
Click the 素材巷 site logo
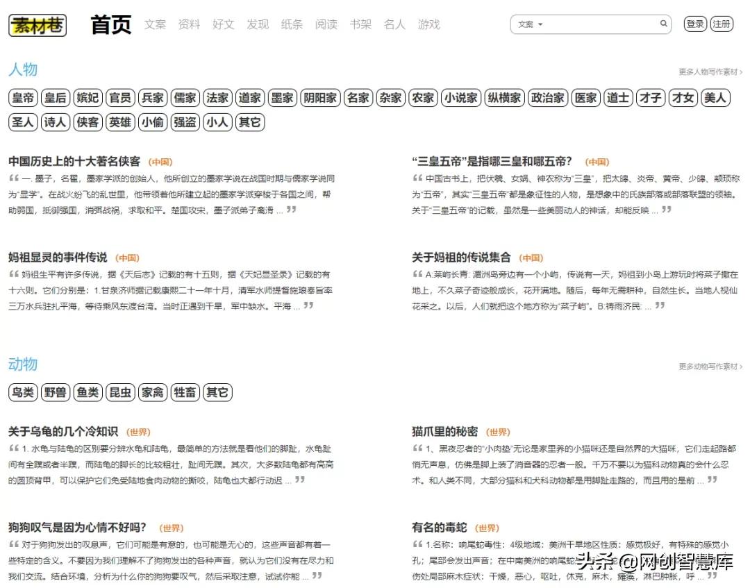[37, 26]
